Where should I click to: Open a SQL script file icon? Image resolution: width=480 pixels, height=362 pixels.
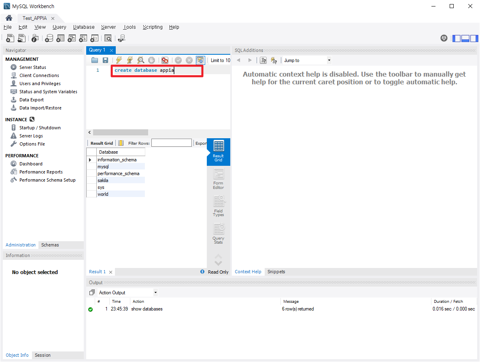point(22,38)
